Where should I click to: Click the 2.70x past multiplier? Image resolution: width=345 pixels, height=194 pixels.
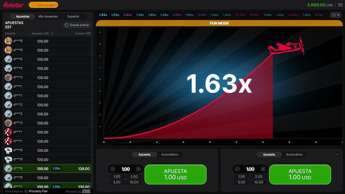click(319, 15)
